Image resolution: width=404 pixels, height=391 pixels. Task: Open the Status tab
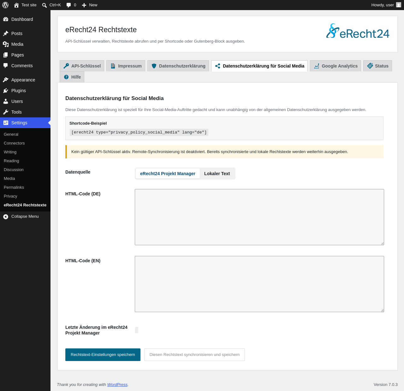(x=377, y=66)
